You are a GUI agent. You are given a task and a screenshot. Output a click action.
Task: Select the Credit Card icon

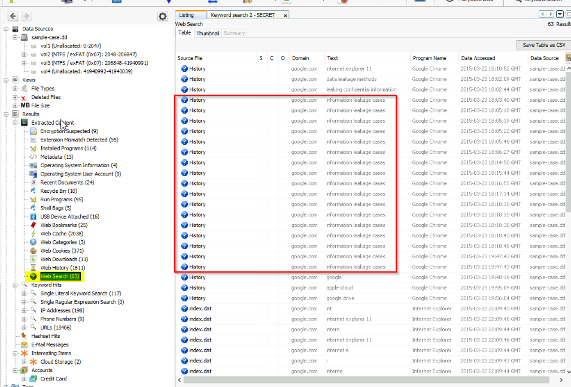33,379
